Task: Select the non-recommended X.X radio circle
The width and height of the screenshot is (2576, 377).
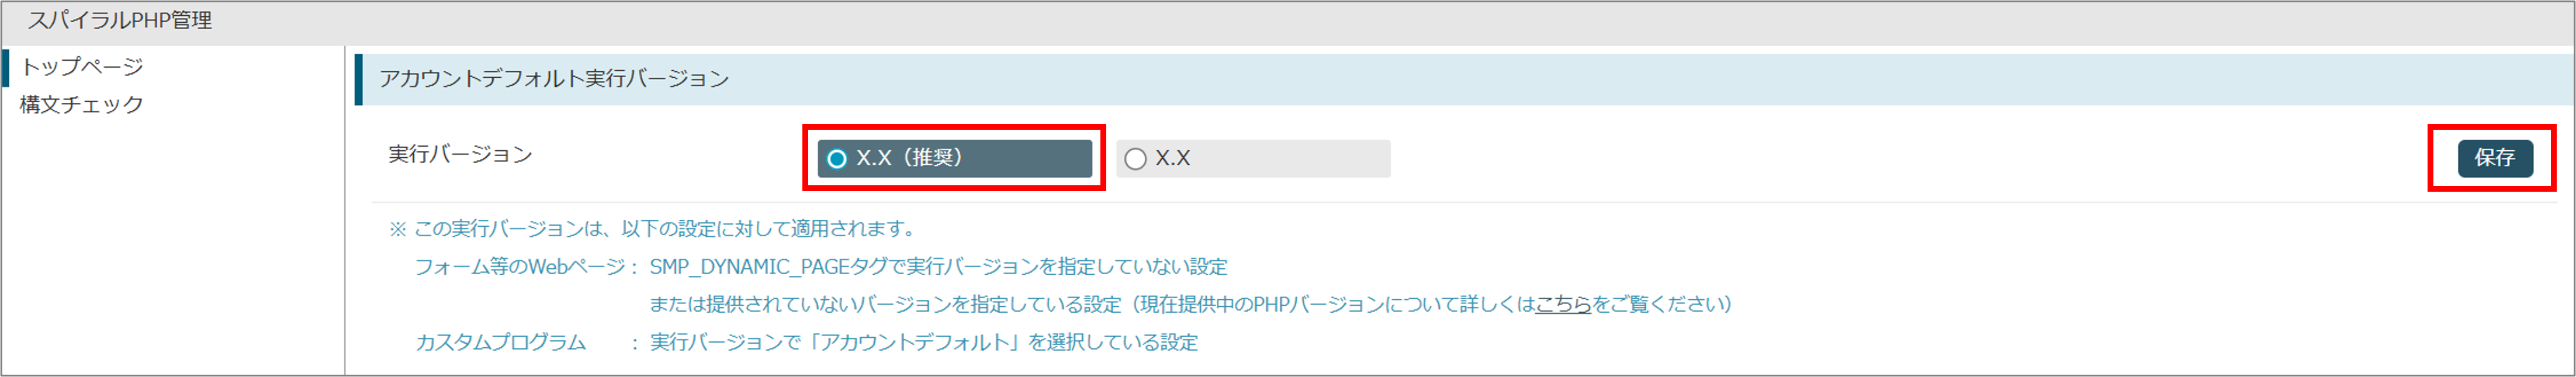Action: point(1135,158)
